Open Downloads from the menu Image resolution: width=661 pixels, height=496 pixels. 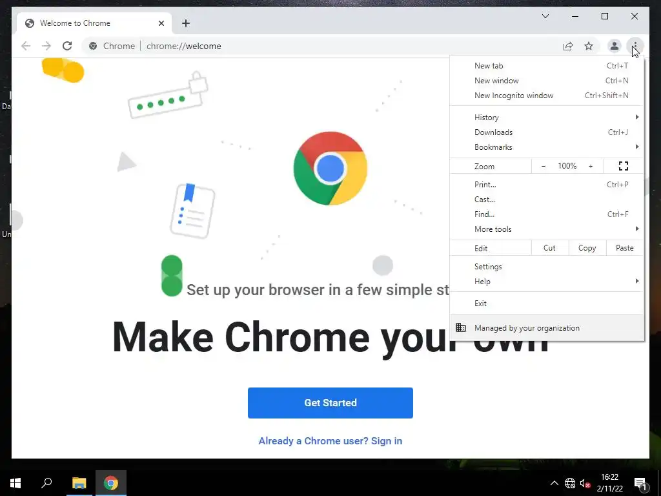pos(547,132)
